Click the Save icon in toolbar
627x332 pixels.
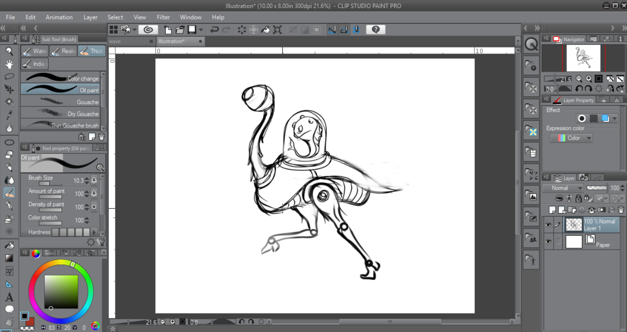pyautogui.click(x=192, y=30)
